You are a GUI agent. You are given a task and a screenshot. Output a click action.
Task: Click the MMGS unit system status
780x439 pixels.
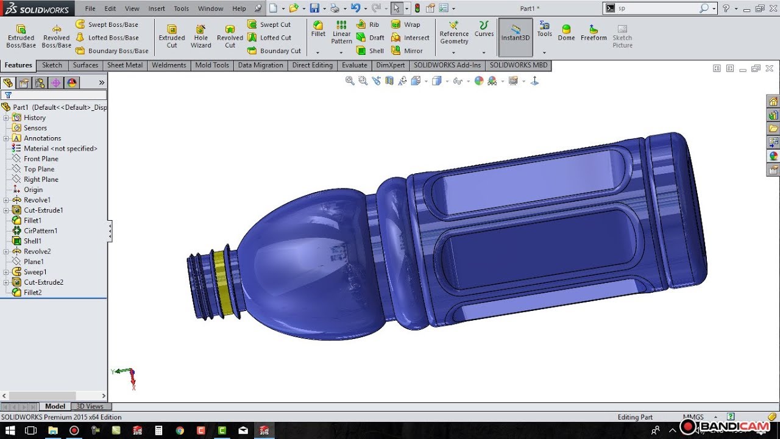click(693, 417)
